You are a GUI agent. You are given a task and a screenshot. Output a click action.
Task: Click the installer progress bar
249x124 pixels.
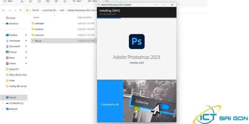click(137, 18)
